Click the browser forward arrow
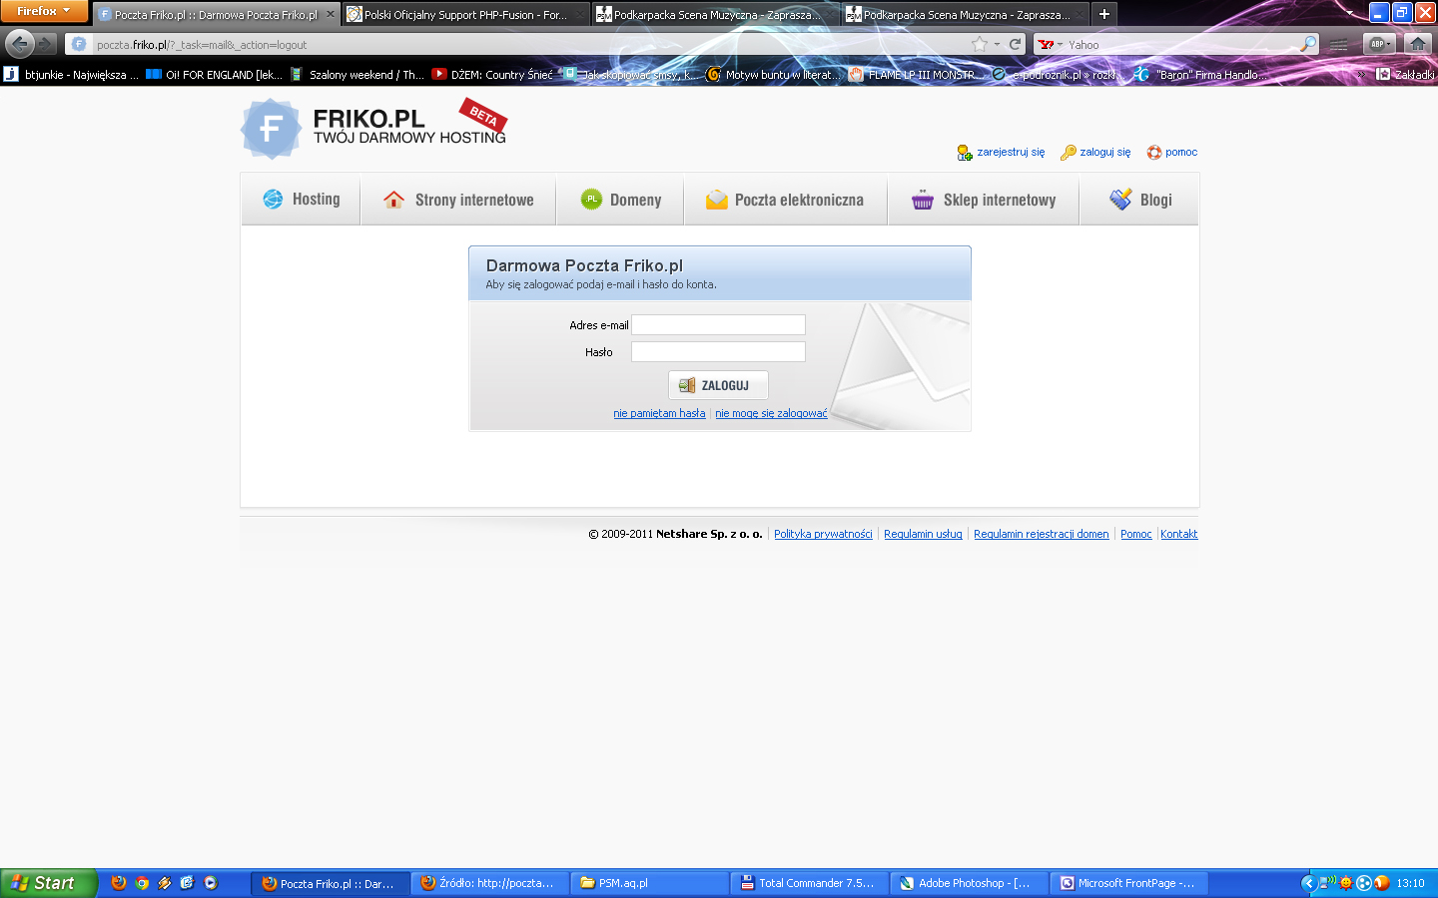Viewport: 1438px width, 898px height. (x=46, y=44)
